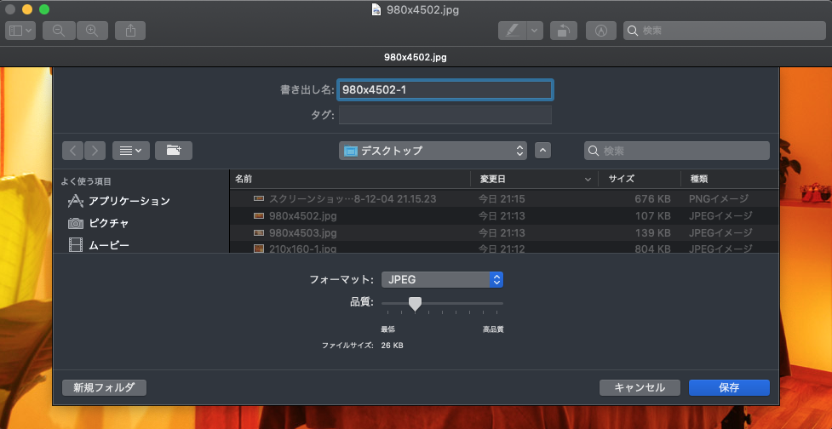
Task: Sort by the 変更日 column header
Action: pos(534,180)
